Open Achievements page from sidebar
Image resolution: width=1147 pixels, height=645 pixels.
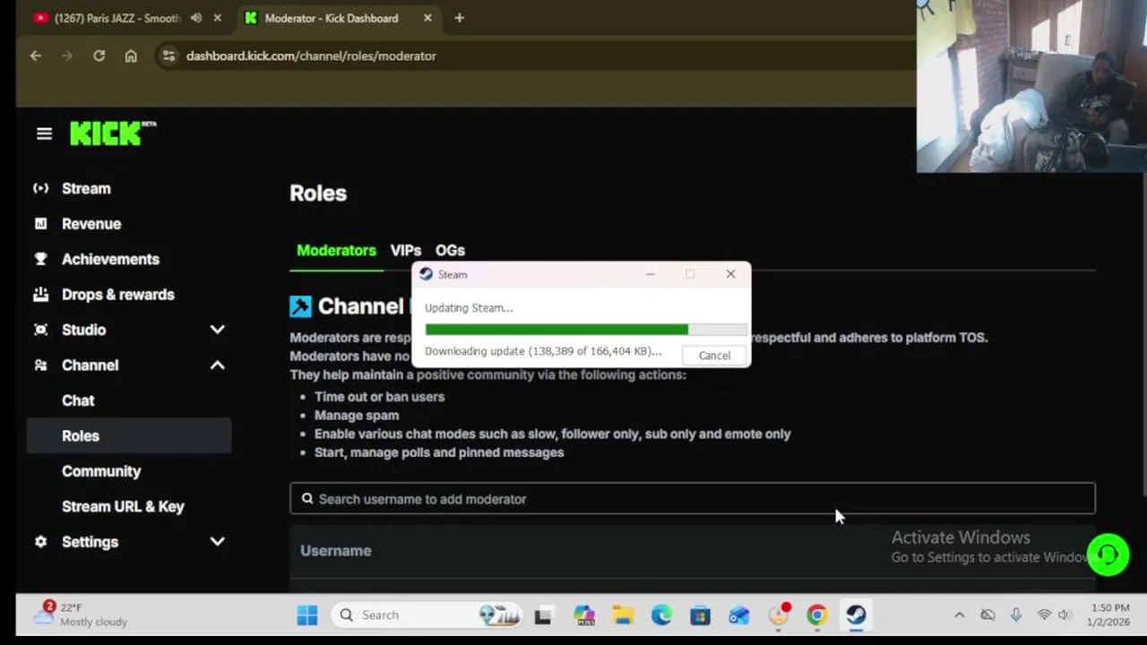click(110, 259)
